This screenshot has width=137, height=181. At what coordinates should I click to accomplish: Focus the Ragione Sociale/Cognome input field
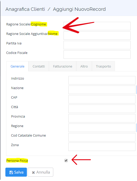[x=97, y=26]
